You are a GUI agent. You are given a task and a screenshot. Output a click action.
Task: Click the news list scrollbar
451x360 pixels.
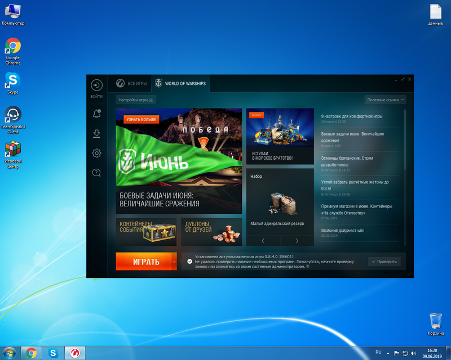pos(405,139)
